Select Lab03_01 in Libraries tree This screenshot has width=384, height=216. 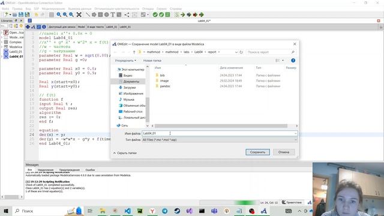(x=16, y=52)
